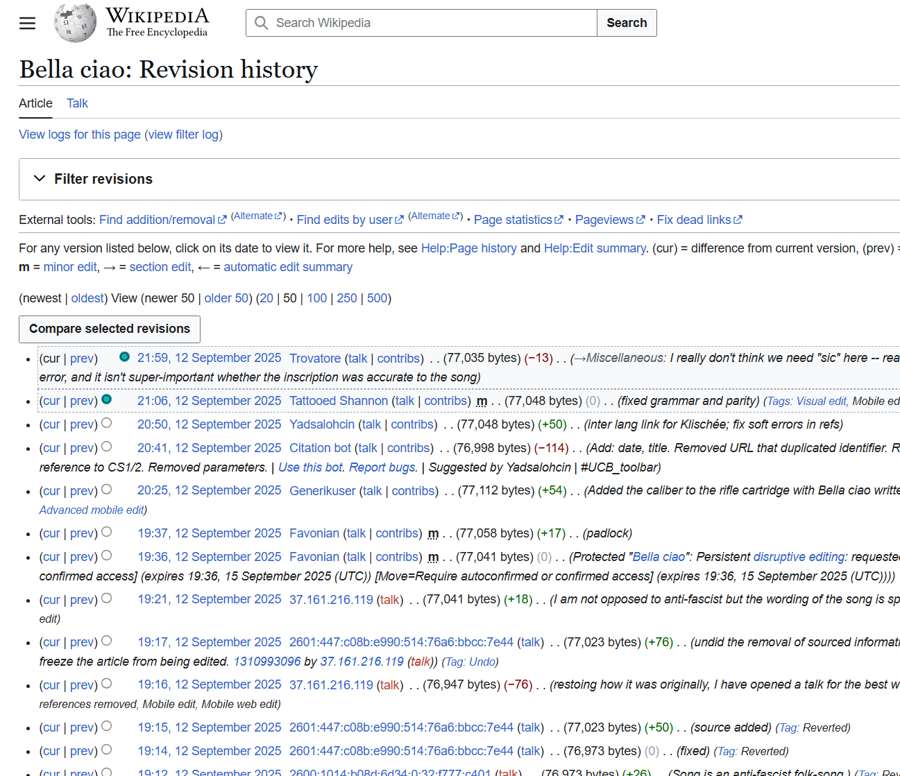This screenshot has width=900, height=776.
Task: Open cur diff for 20:50 revision
Action: click(51, 424)
